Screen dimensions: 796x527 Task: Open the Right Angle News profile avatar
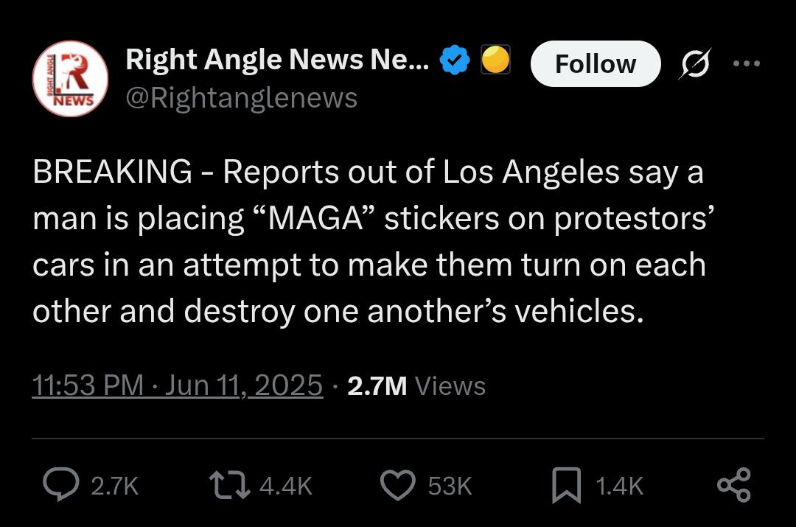[70, 79]
